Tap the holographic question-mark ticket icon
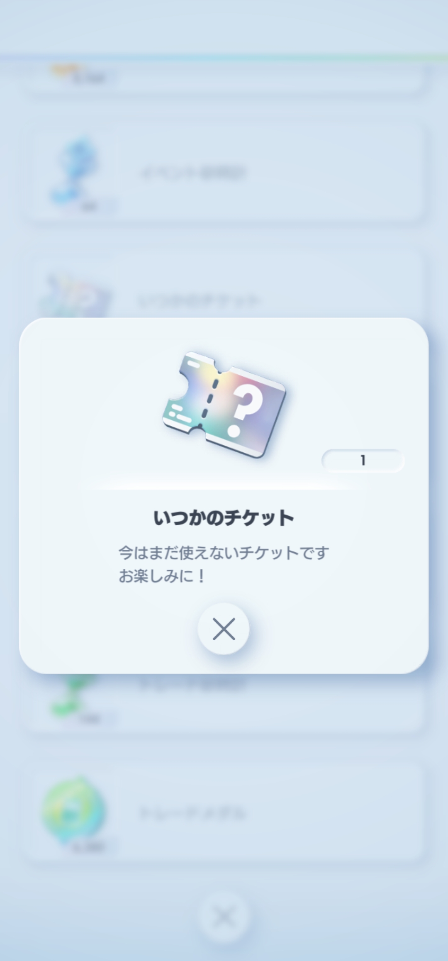Viewport: 448px width, 961px height. point(224,405)
